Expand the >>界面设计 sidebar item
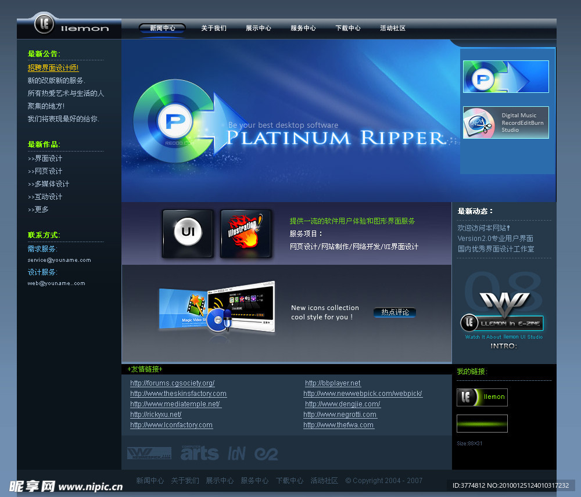This screenshot has height=497, width=581. 45,159
